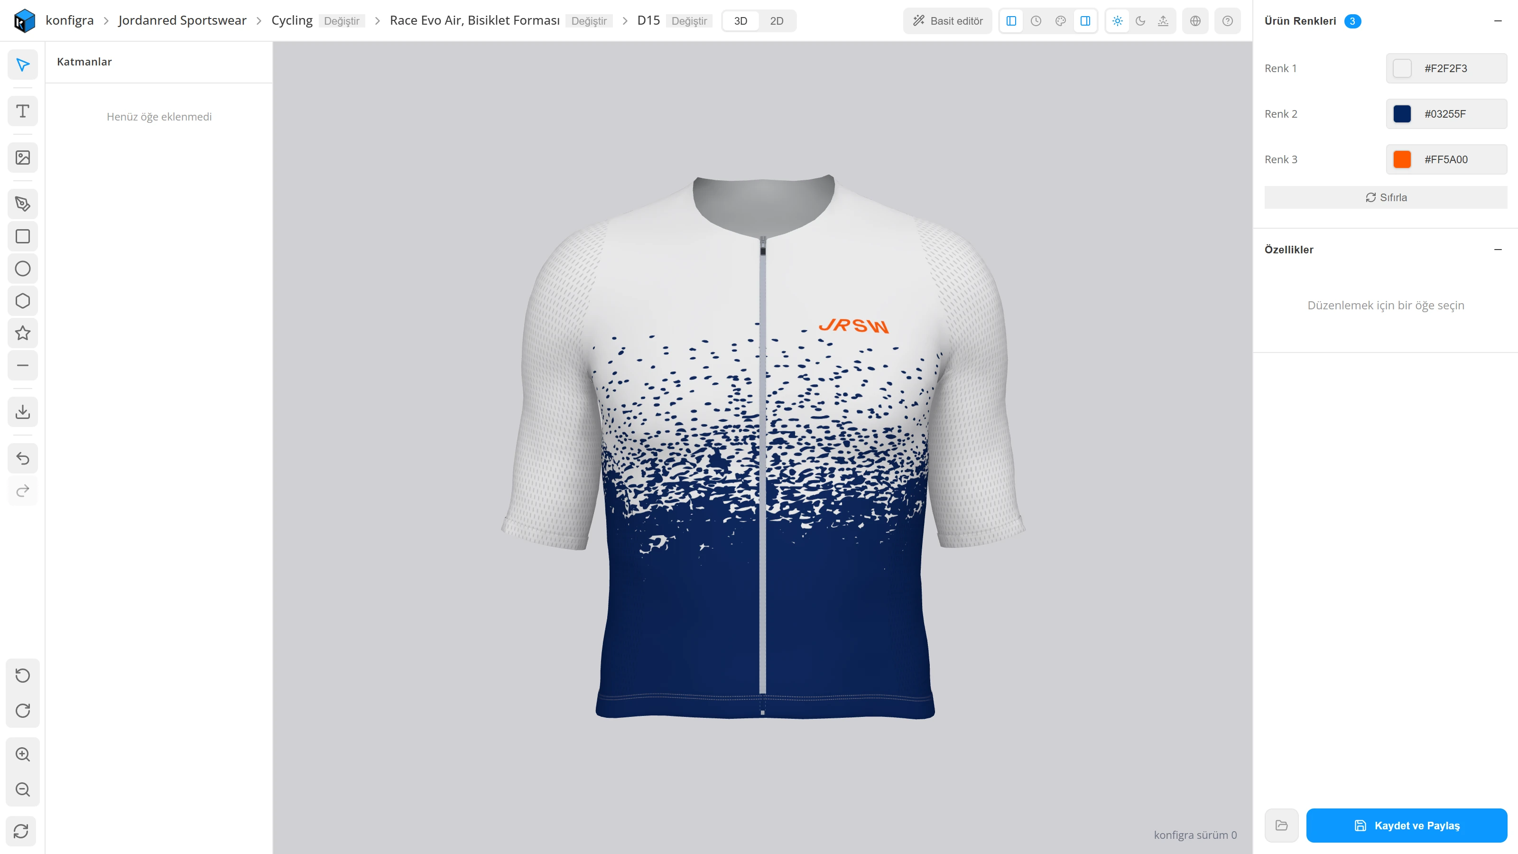This screenshot has width=1518, height=854.
Task: Toggle the color palette panel
Action: coord(1061,21)
